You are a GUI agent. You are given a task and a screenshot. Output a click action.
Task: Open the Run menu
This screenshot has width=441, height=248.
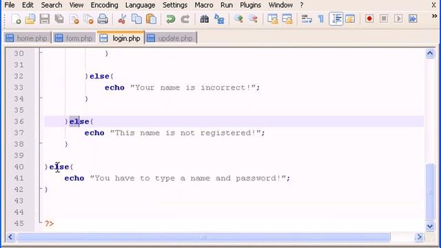tap(227, 5)
